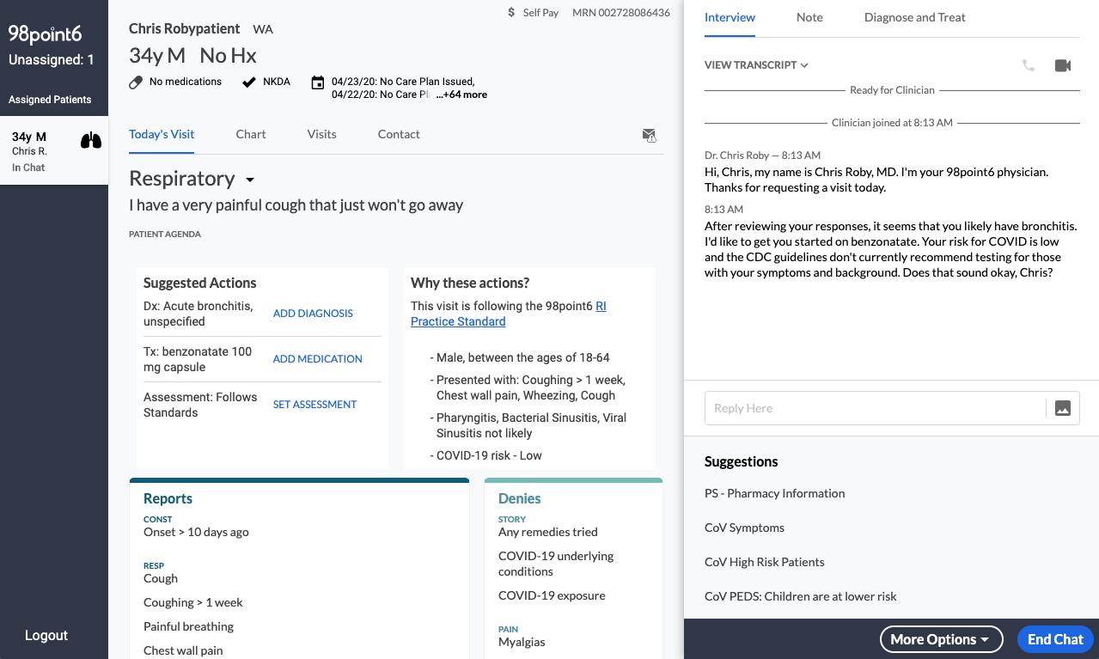
Task: Open the mail alert icon beside Contact
Action: tap(650, 135)
